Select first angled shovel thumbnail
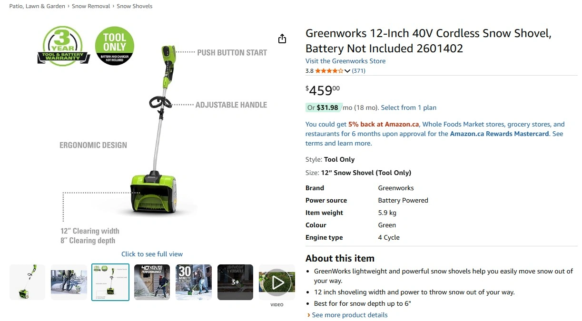 (x=27, y=282)
